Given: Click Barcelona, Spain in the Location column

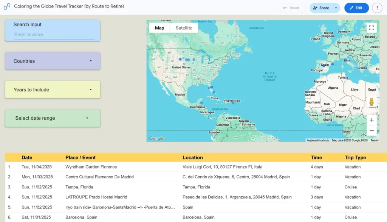Looking at the screenshot, I should point(198,217).
